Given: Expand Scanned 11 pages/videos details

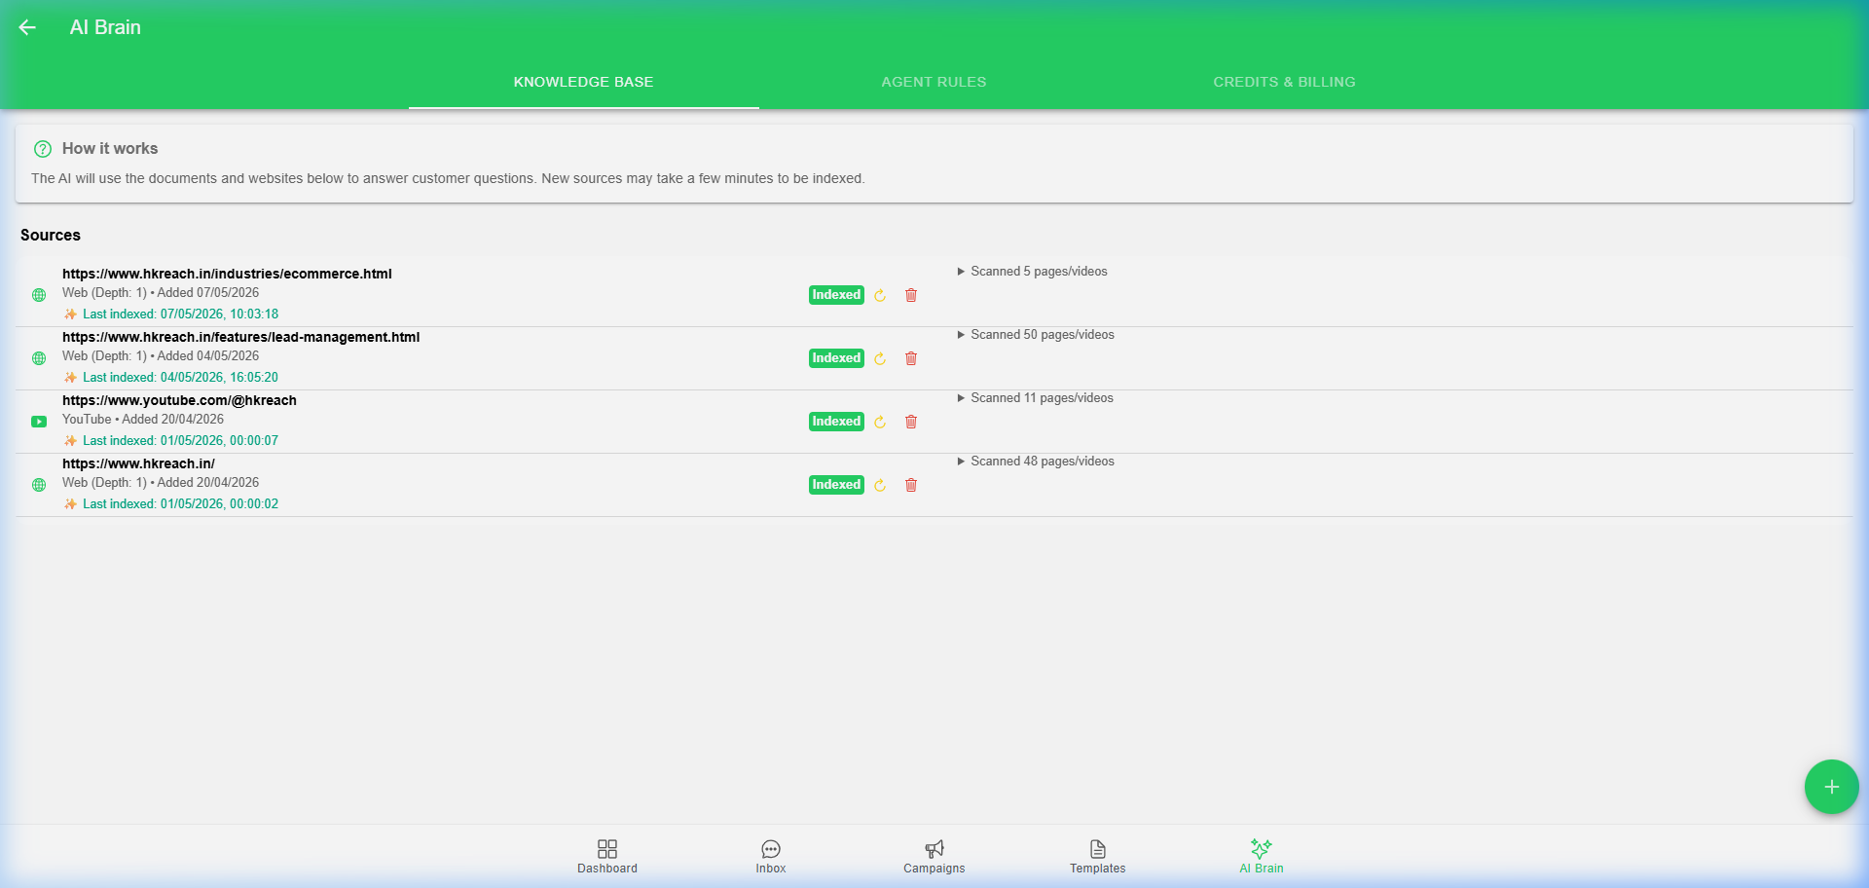Looking at the screenshot, I should 1036,398.
